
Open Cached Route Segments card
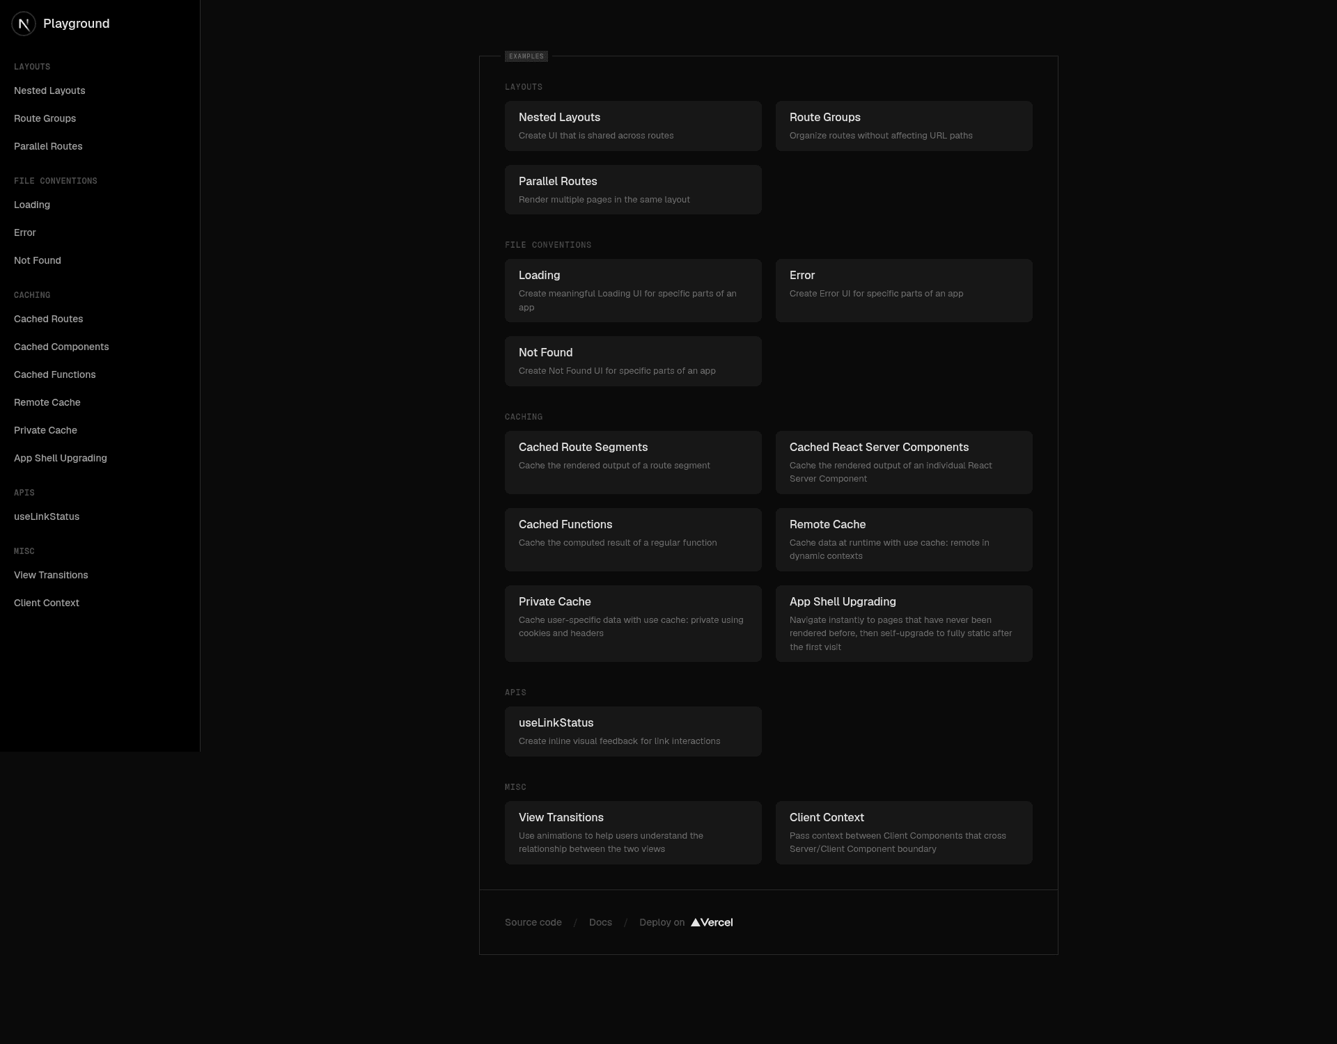point(633,462)
